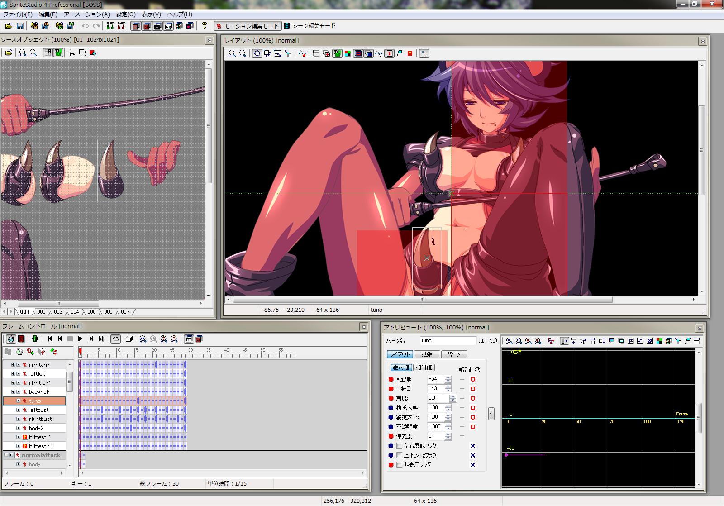
Task: Toggle the inheritance circle for 不透明度
Action: [x=473, y=427]
